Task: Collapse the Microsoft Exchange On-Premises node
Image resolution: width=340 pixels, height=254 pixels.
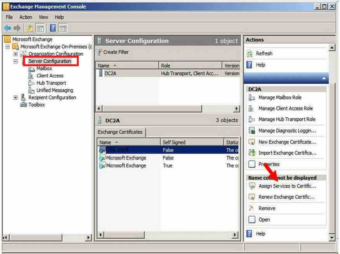Action: click(x=9, y=46)
